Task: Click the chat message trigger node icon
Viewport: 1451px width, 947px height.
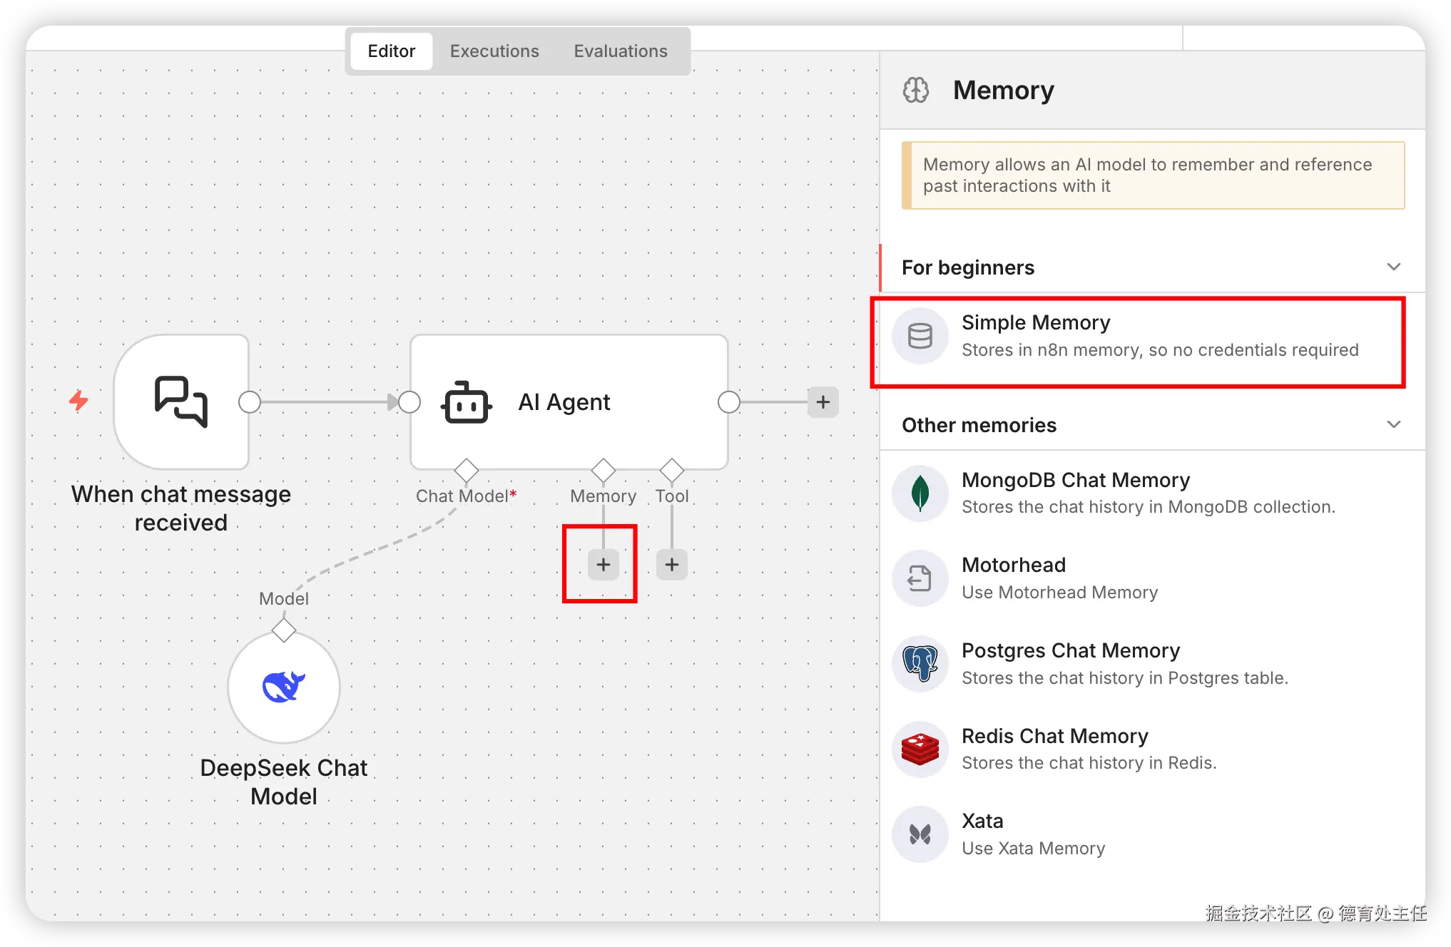Action: 181,401
